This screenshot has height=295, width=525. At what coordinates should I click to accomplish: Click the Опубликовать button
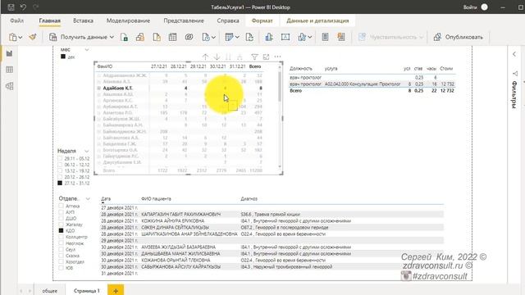(459, 37)
